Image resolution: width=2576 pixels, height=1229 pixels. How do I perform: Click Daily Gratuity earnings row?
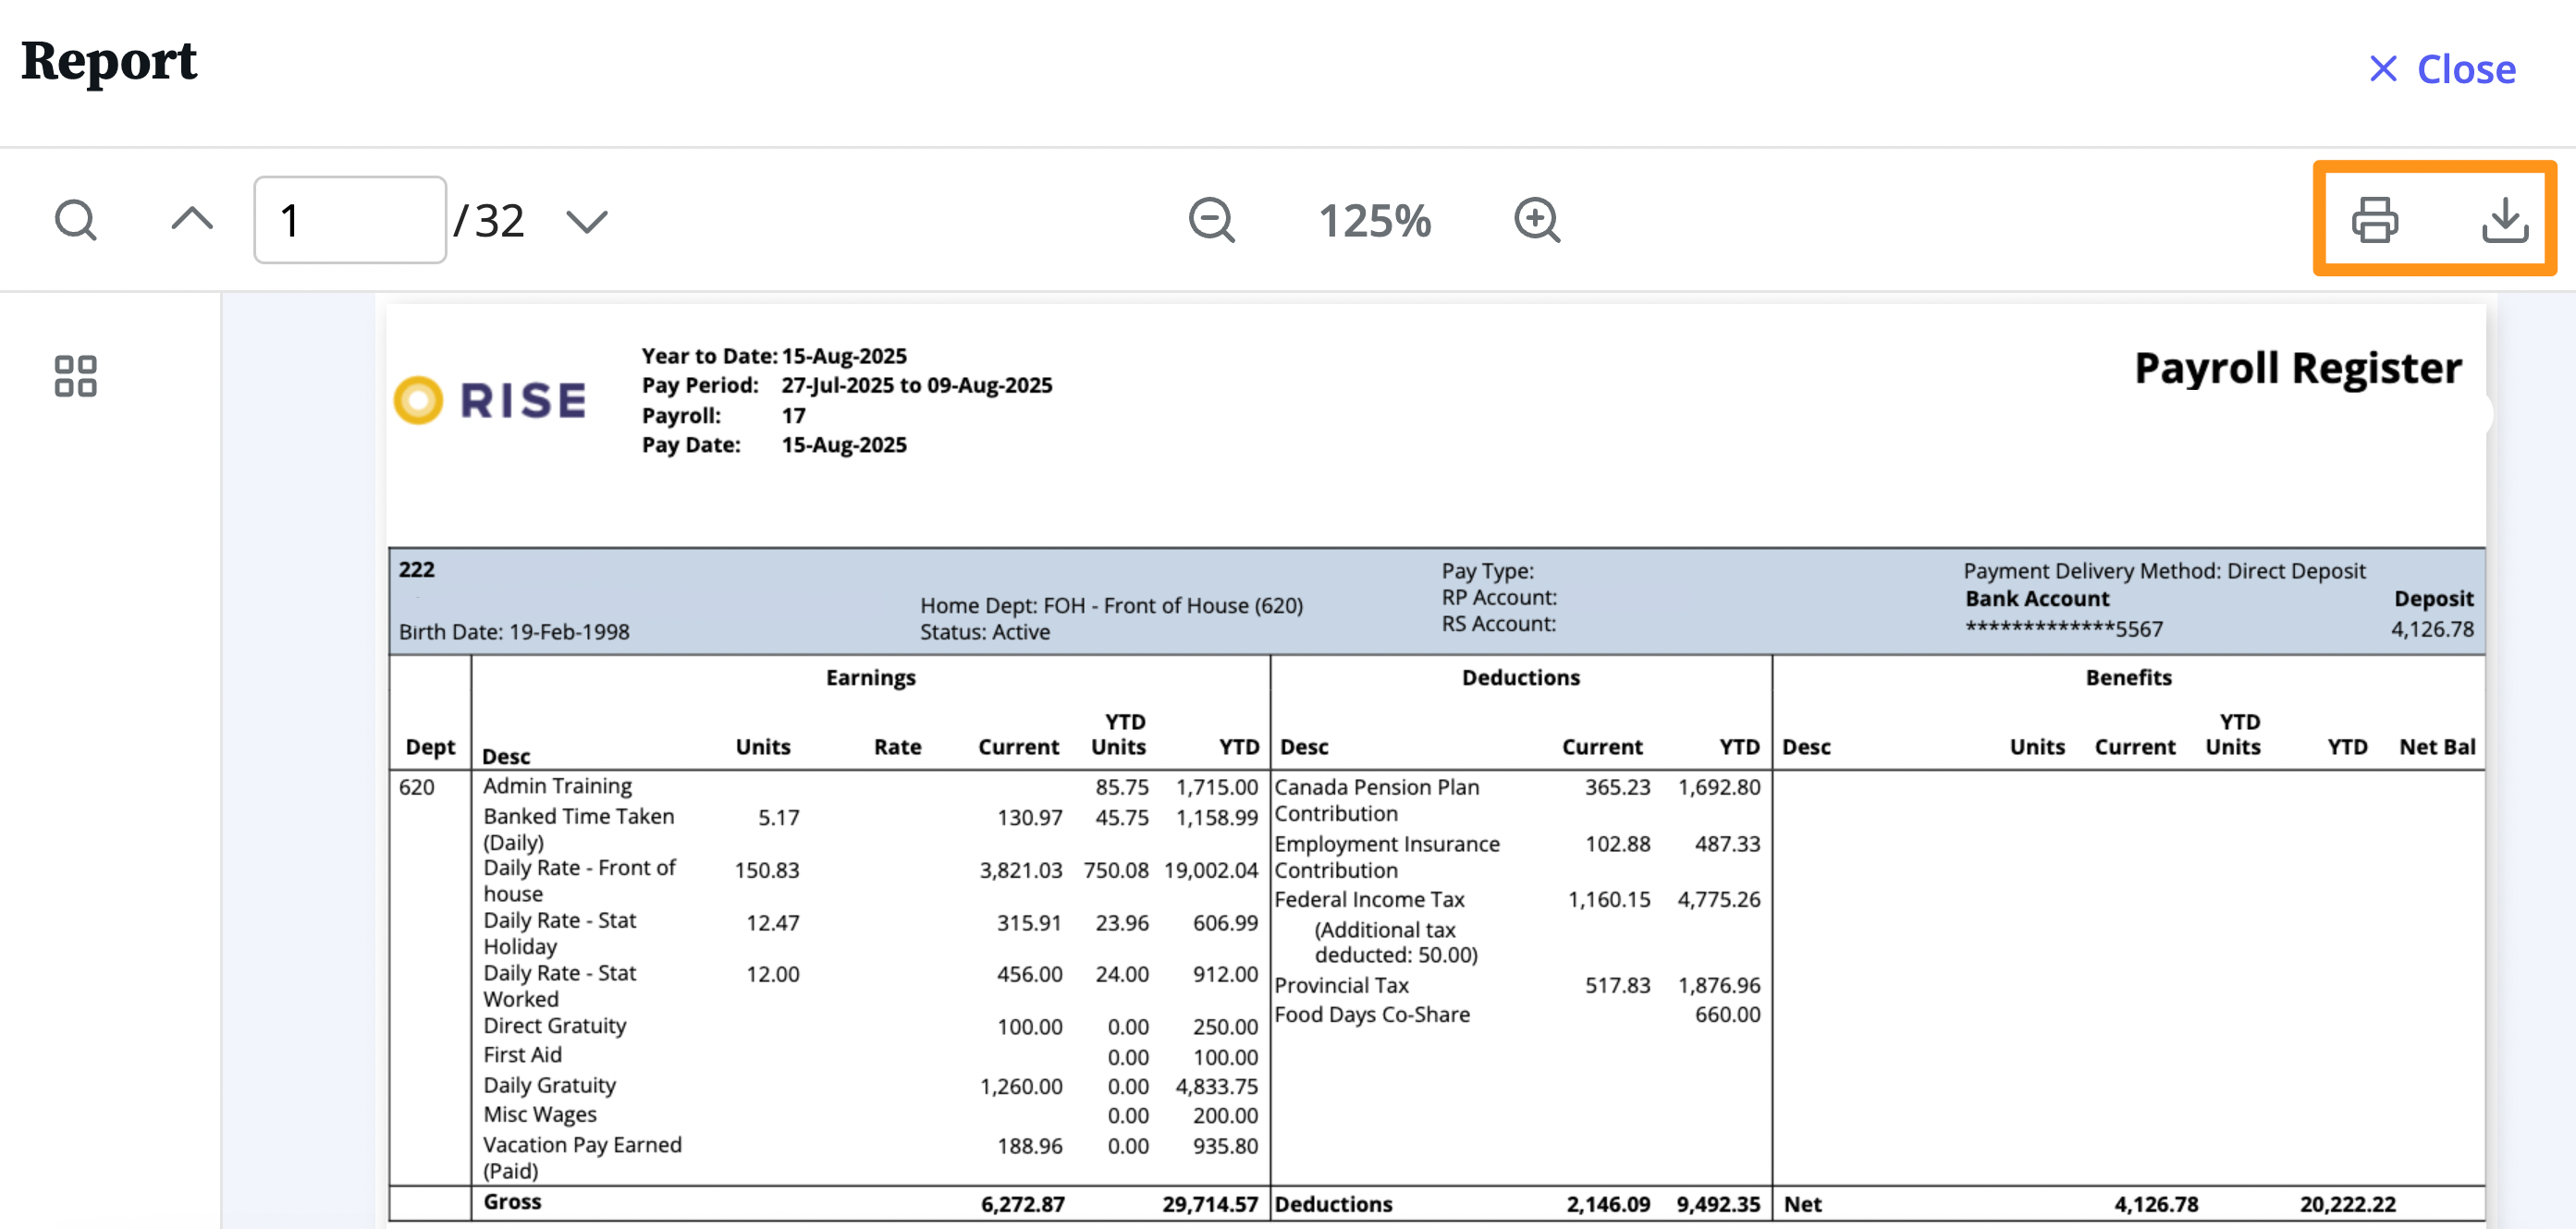click(870, 1085)
